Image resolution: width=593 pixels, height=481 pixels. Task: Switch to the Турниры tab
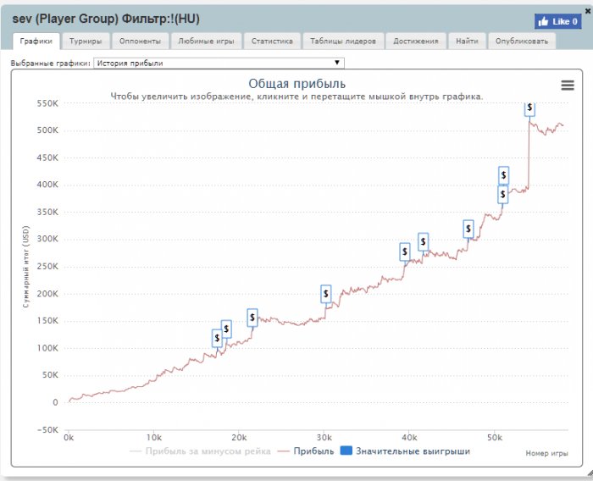point(86,41)
